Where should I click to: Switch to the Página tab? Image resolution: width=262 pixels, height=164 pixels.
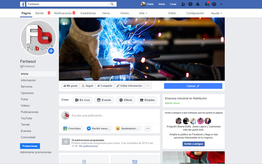pos(26,13)
